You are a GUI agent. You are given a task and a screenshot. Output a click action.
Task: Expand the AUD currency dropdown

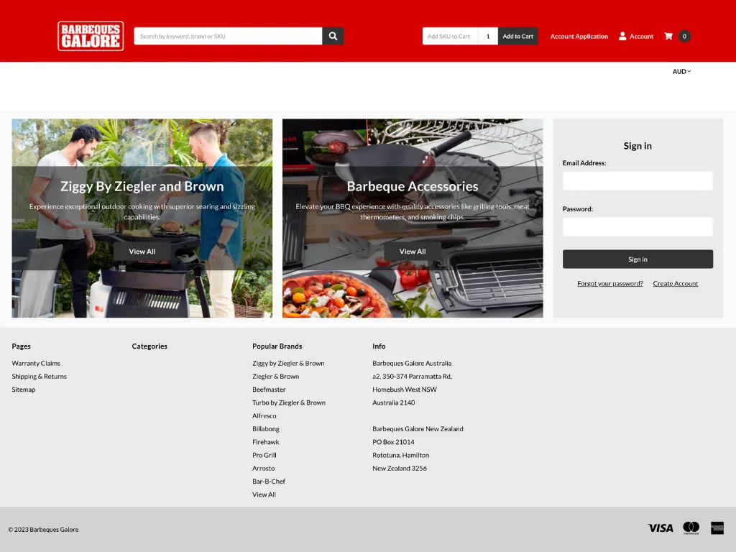pos(681,72)
